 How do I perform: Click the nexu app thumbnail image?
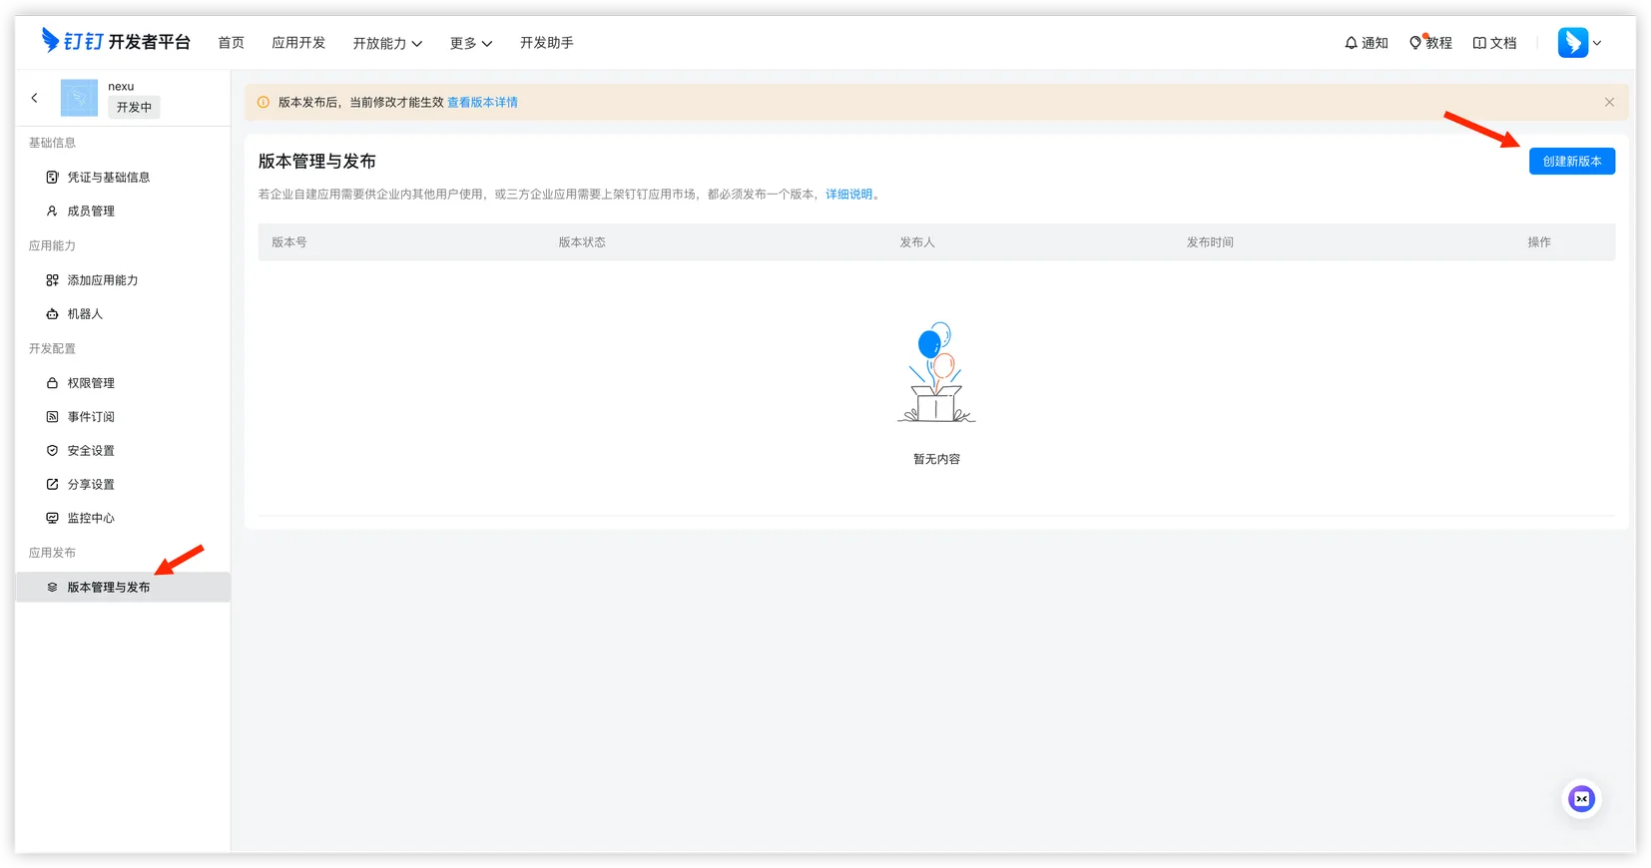[79, 98]
